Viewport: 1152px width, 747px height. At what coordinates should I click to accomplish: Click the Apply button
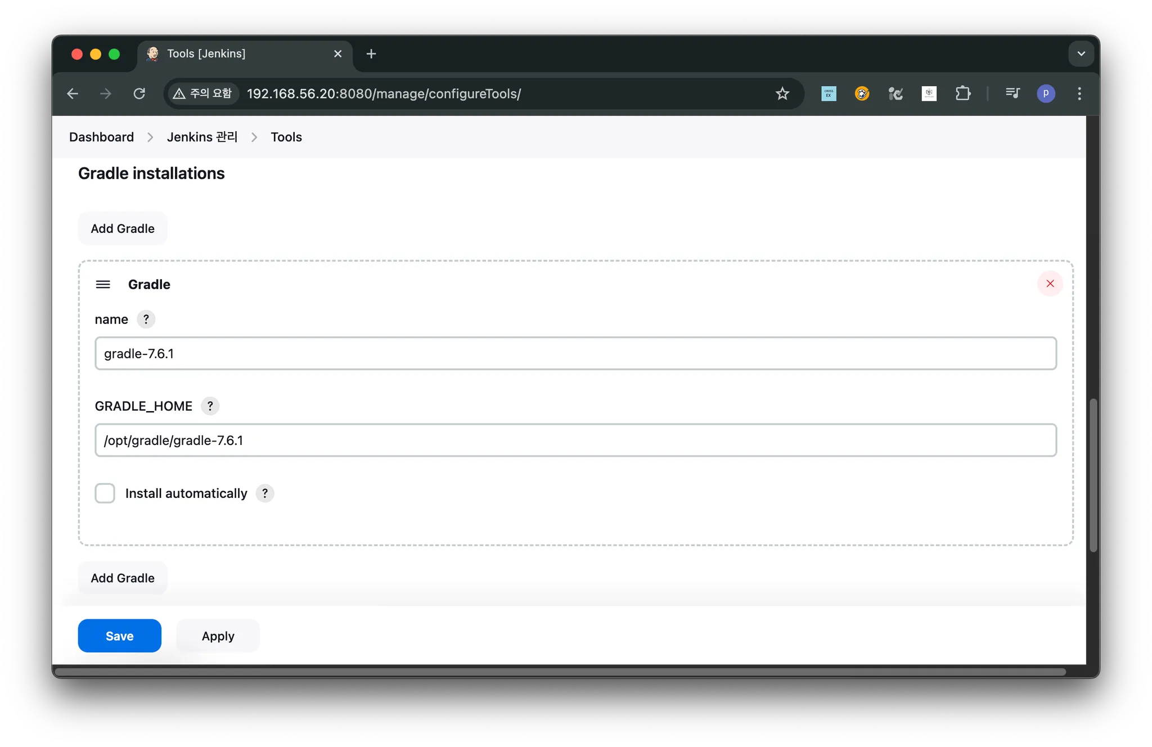point(218,636)
